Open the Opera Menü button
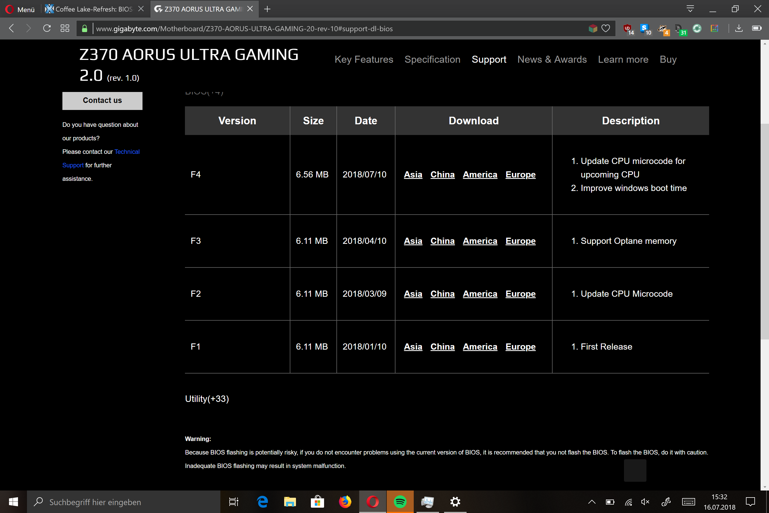Image resolution: width=769 pixels, height=513 pixels. point(20,9)
